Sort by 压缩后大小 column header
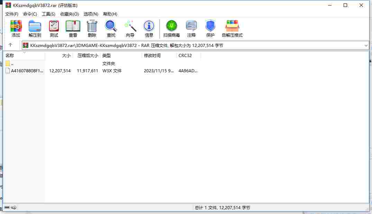This screenshot has height=214, width=372. coord(88,55)
